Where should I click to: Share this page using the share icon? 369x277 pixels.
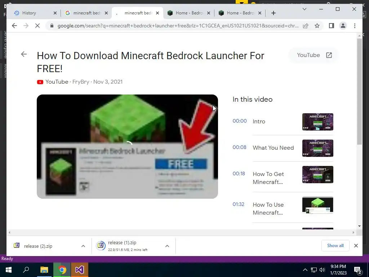[306, 26]
